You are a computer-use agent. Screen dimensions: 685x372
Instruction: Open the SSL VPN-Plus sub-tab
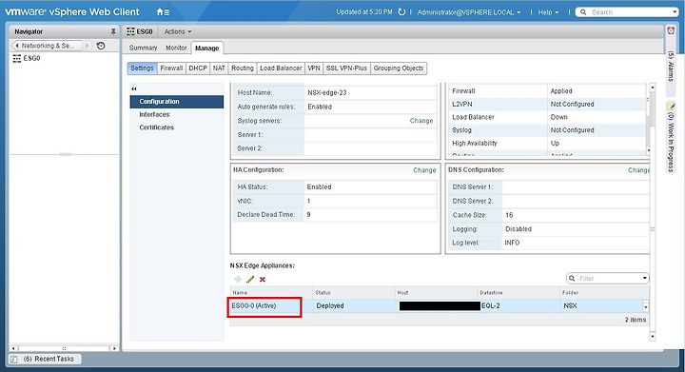[346, 69]
